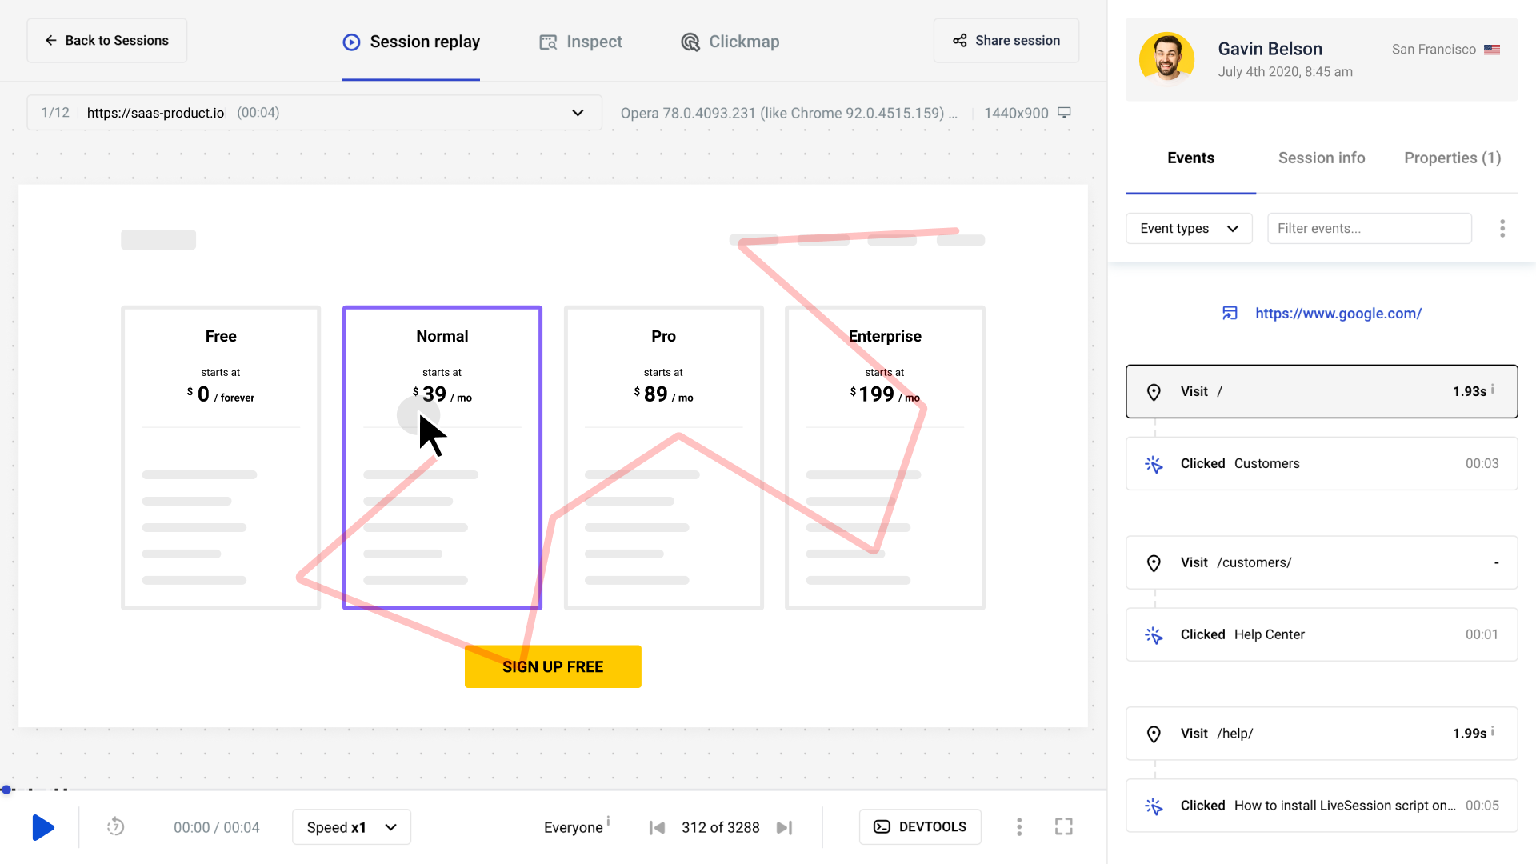Expand the Event types dropdown
The image size is (1536, 864).
coord(1188,229)
